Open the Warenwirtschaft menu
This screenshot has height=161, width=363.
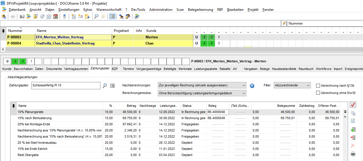coord(109,9)
